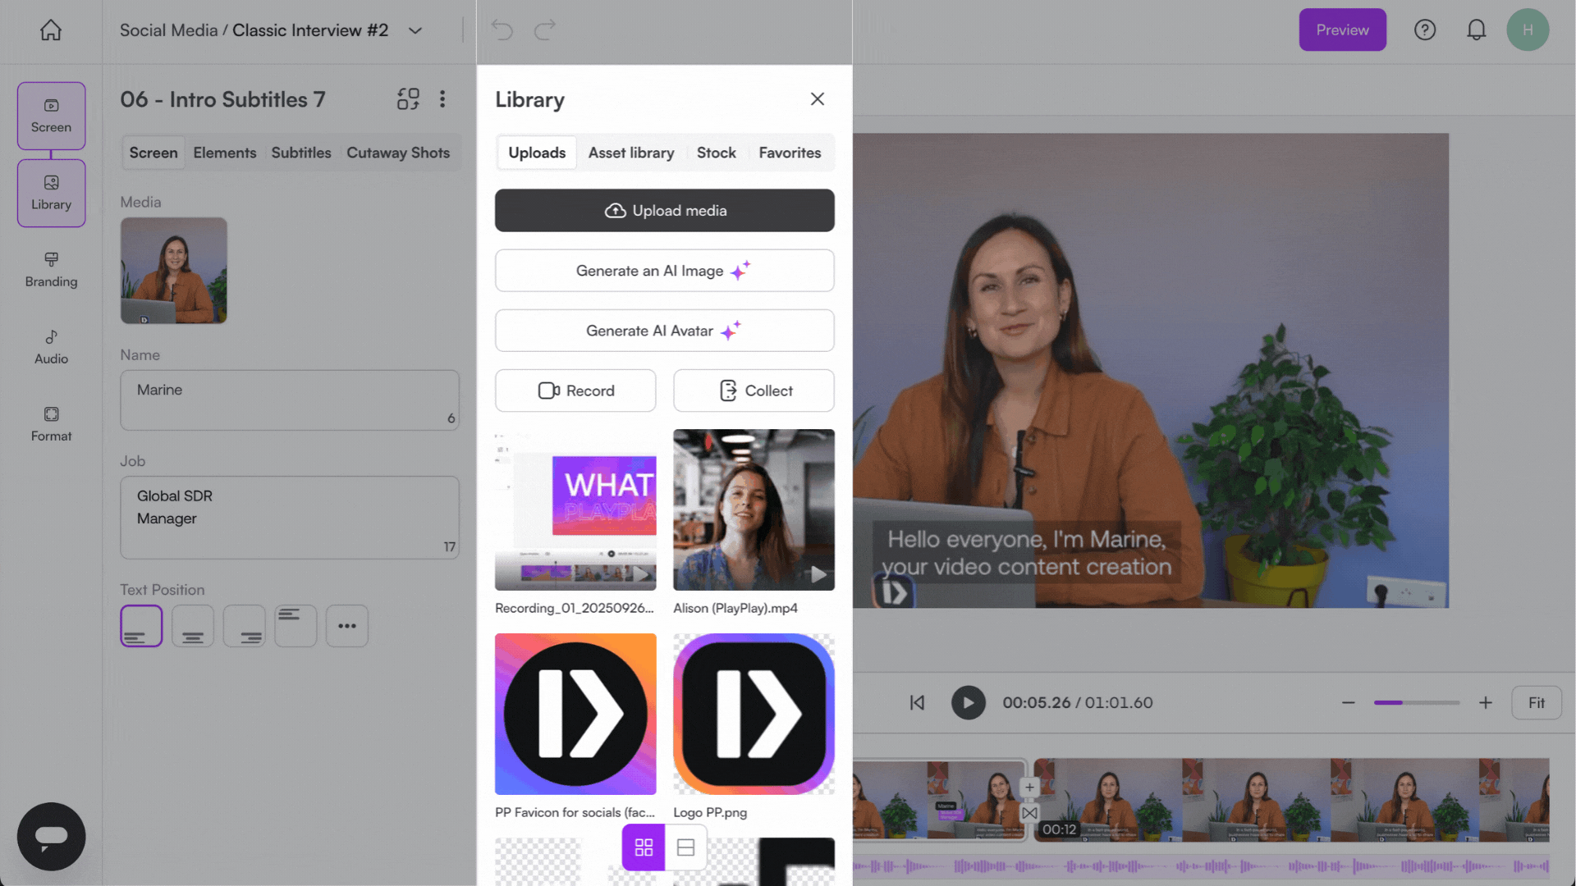This screenshot has width=1576, height=886.
Task: Expand the project title dropdown chevron
Action: pos(415,30)
